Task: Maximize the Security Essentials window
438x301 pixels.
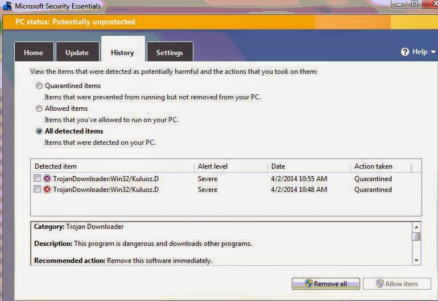Action: point(415,3)
